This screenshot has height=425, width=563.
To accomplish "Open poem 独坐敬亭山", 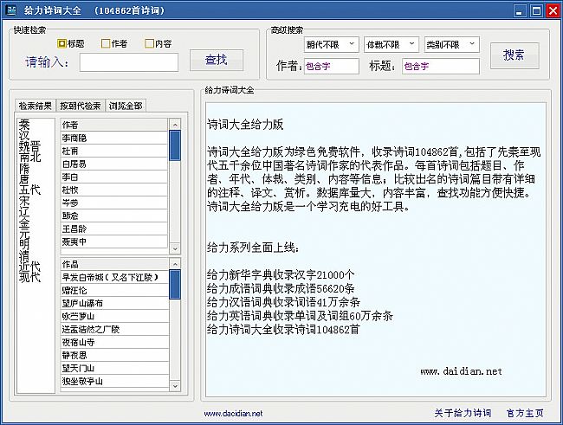I will click(115, 381).
